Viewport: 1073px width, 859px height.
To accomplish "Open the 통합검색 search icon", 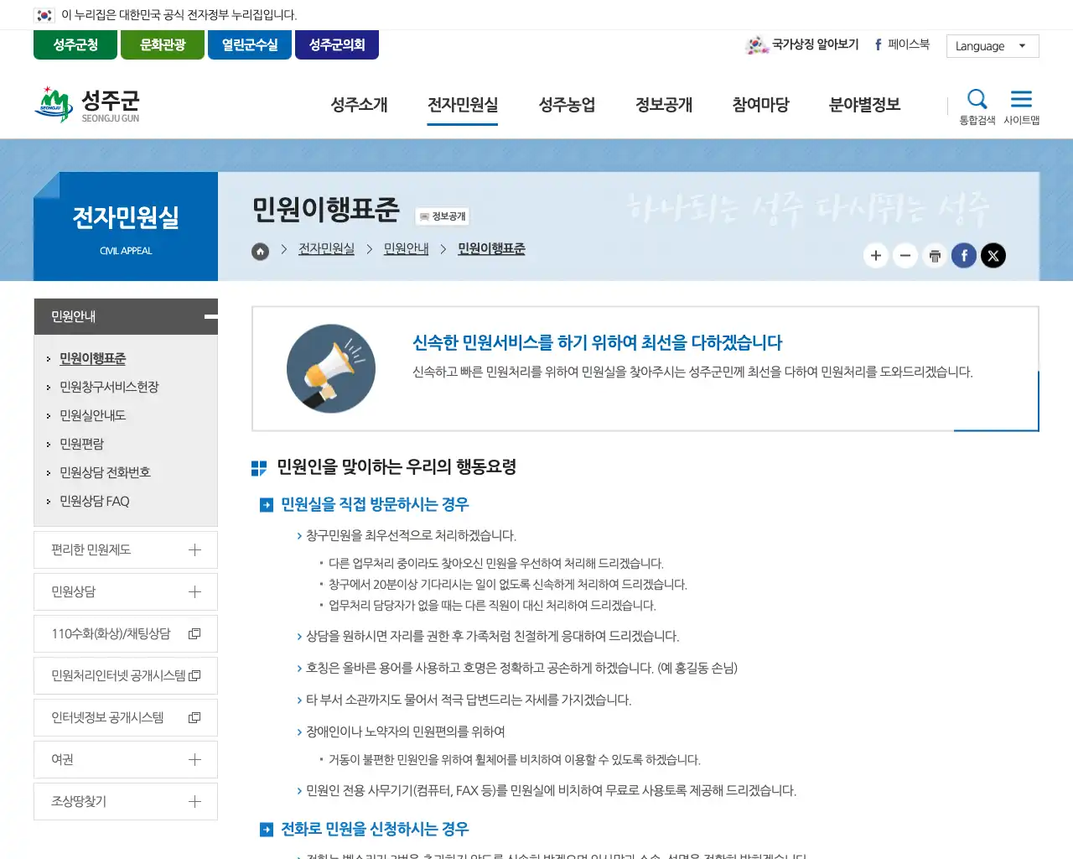I will pos(977,107).
